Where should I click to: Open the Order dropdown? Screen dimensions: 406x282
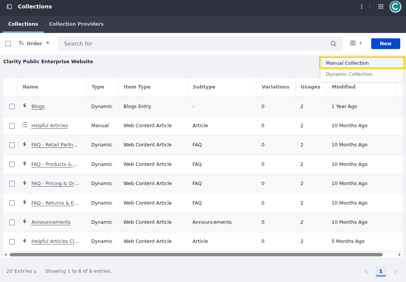[34, 44]
